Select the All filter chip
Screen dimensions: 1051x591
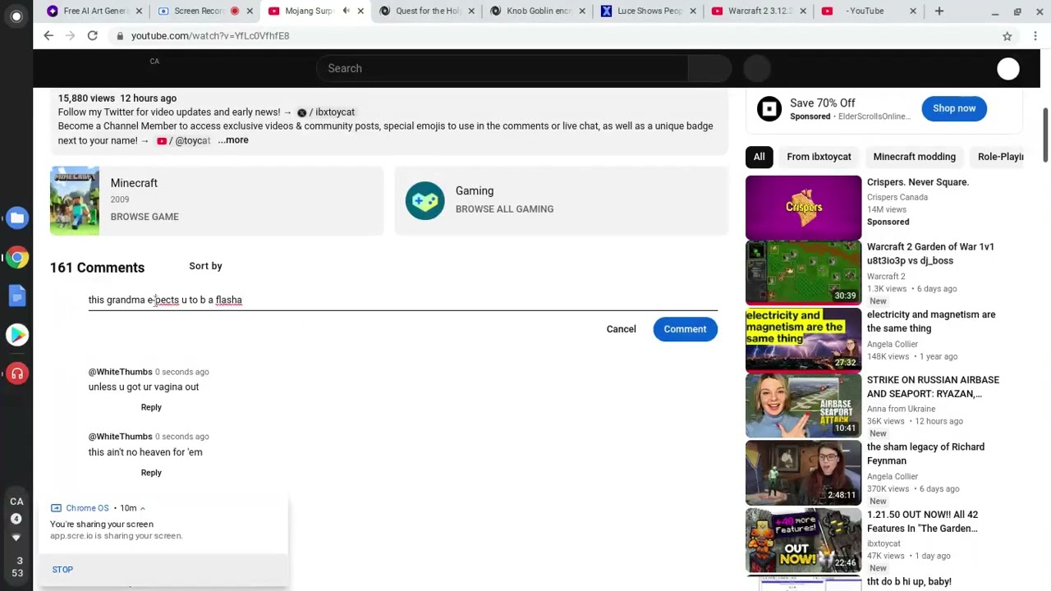tap(759, 157)
